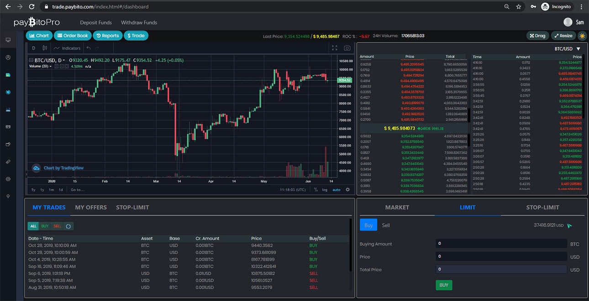
Task: Click the green BUY submit button
Action: pyautogui.click(x=443, y=285)
